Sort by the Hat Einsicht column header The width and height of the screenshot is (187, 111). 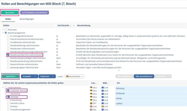tap(64, 25)
